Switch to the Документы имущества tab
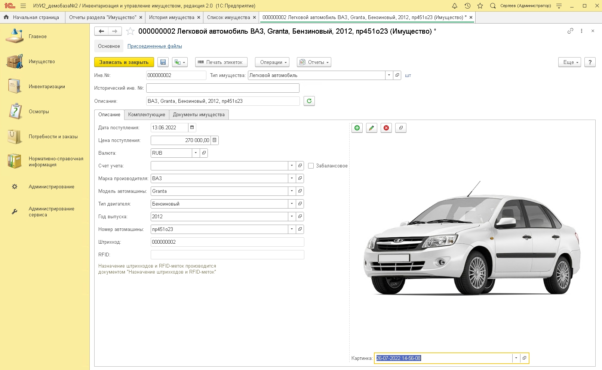The image size is (602, 370). click(x=199, y=115)
